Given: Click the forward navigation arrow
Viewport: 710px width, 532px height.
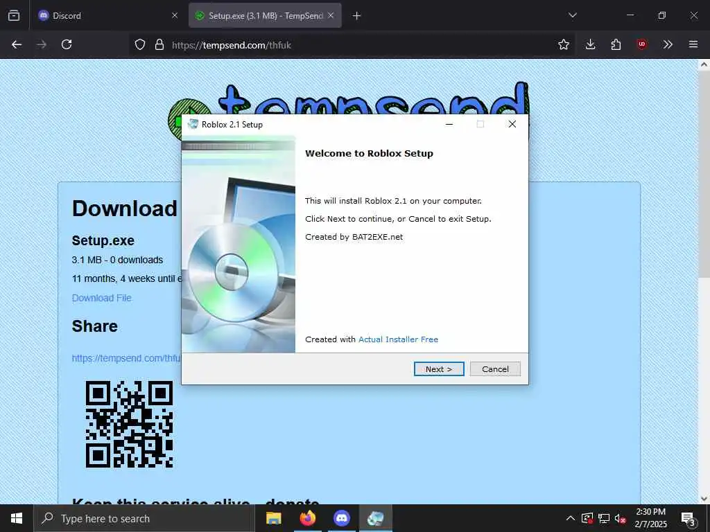Looking at the screenshot, I should (x=42, y=44).
